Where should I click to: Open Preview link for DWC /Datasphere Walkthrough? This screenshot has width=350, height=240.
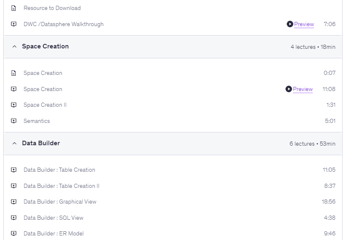(304, 24)
